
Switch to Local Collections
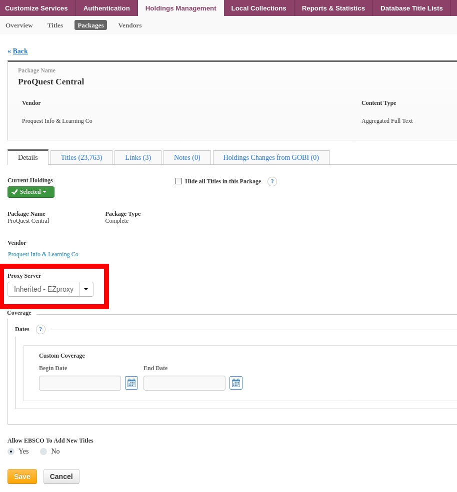259,8
